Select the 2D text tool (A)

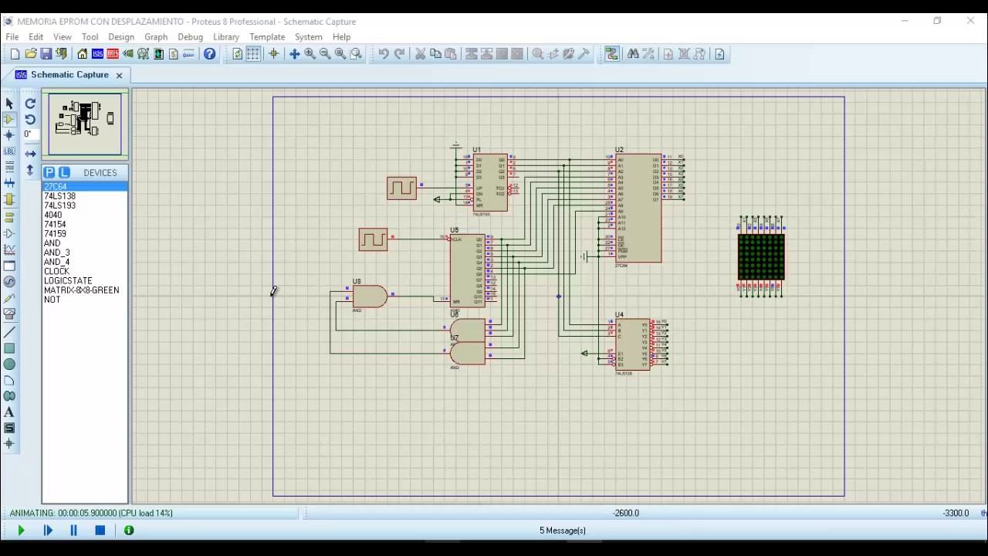tap(9, 412)
